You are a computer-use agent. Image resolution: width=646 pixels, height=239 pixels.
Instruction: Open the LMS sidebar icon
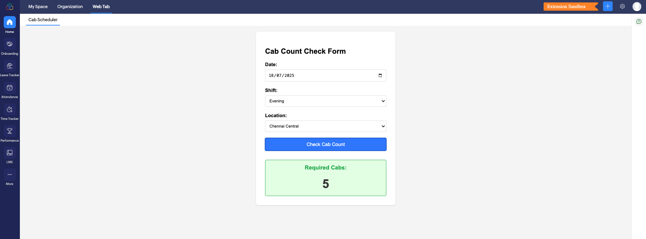click(x=9, y=153)
